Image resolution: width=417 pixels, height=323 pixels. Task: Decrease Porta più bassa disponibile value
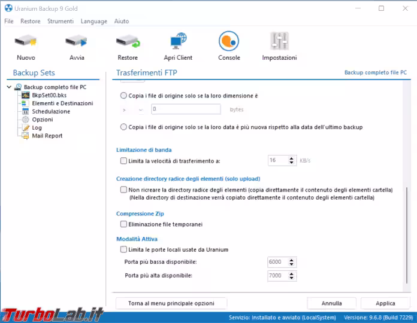pyautogui.click(x=291, y=264)
